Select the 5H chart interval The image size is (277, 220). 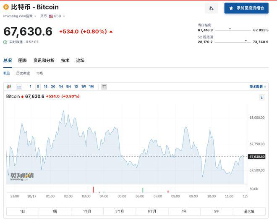point(68,87)
